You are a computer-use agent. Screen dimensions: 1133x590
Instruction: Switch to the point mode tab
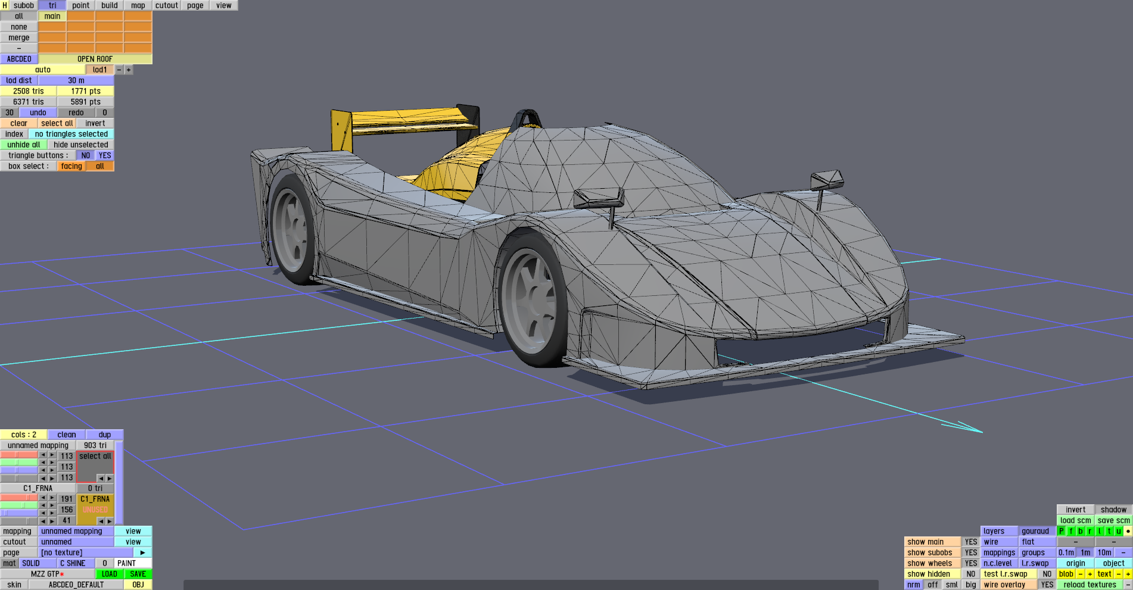point(81,5)
